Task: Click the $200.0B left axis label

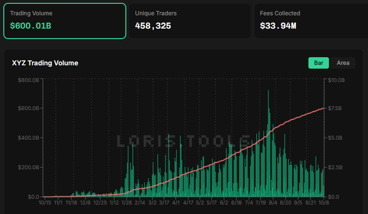Action: [28, 167]
